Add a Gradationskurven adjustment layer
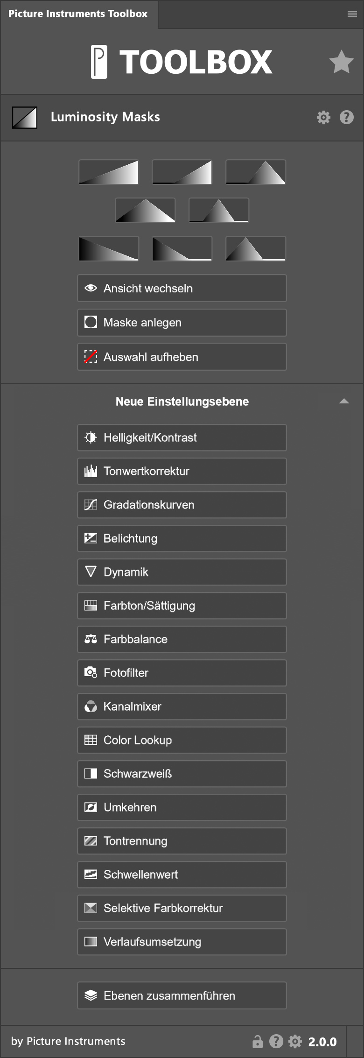The width and height of the screenshot is (364, 1058). (182, 505)
